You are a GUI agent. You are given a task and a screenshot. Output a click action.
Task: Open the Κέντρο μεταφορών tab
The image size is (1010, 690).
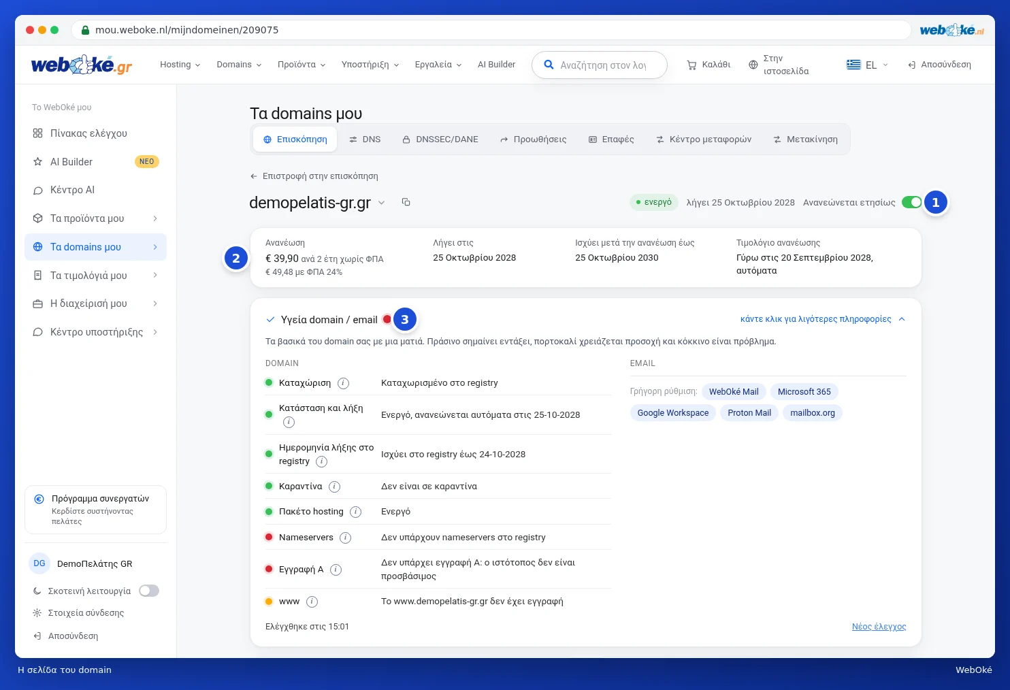[x=704, y=139]
